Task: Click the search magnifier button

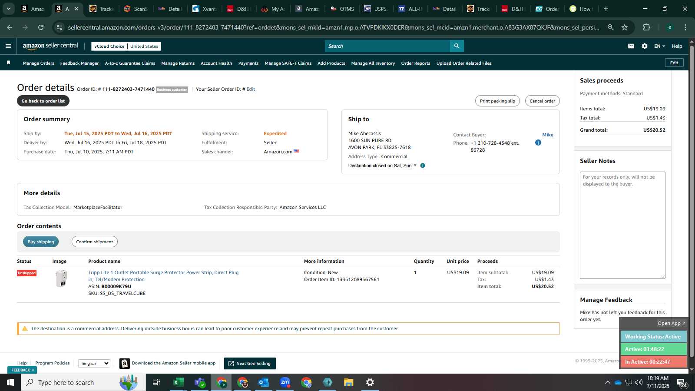Action: pyautogui.click(x=457, y=46)
